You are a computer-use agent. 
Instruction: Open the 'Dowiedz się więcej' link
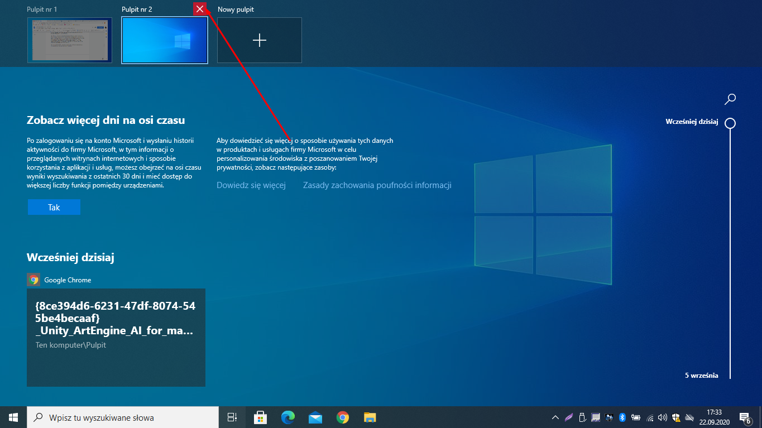[x=251, y=185]
